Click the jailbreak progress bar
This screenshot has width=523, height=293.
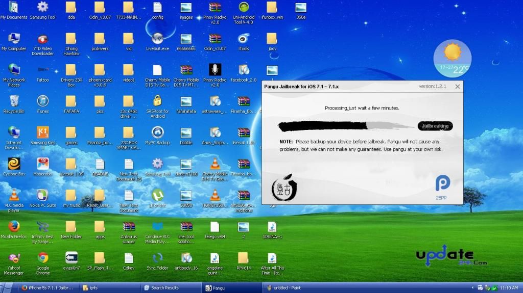[346, 126]
